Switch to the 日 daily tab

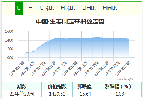[7, 8]
